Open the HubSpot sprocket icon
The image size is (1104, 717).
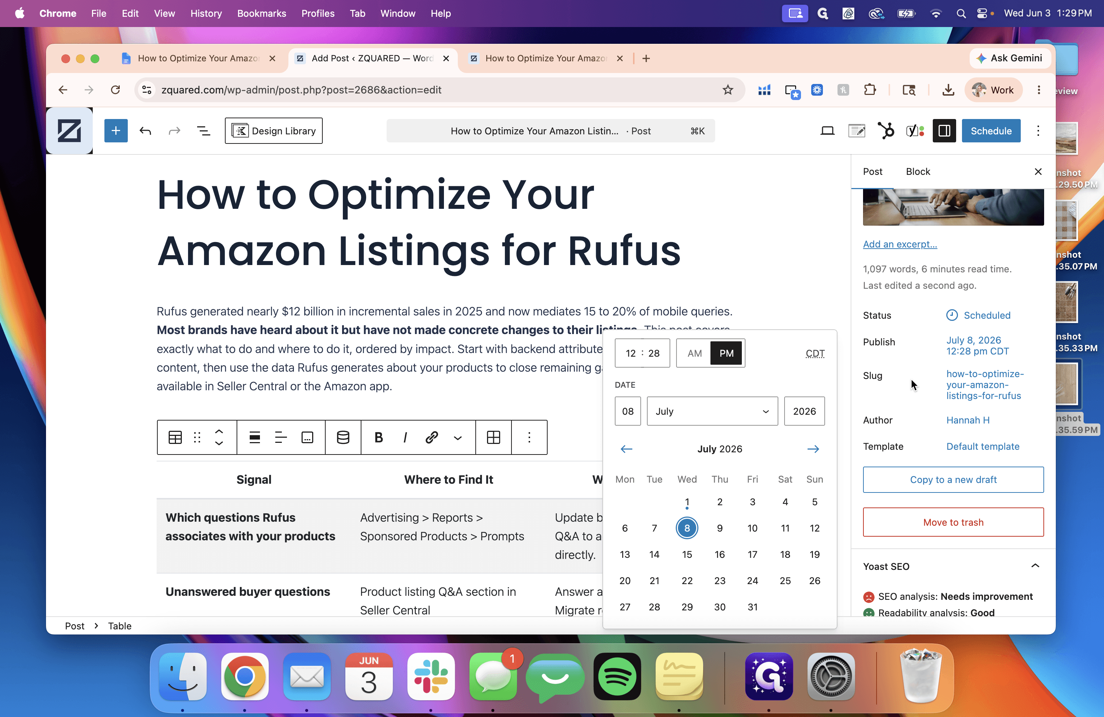coord(886,131)
